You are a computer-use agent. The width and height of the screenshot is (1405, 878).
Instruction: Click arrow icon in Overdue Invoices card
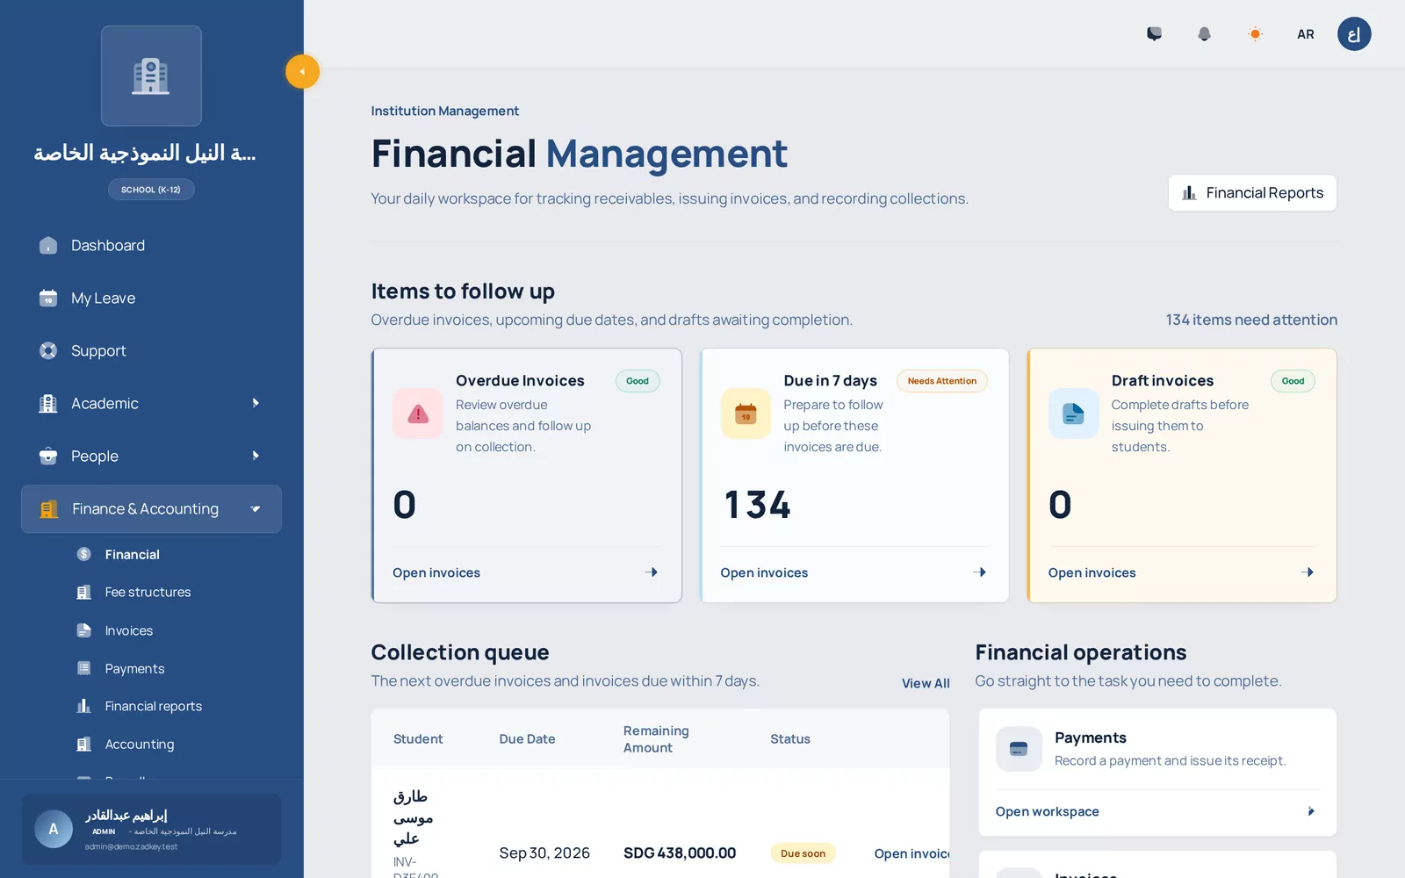652,572
